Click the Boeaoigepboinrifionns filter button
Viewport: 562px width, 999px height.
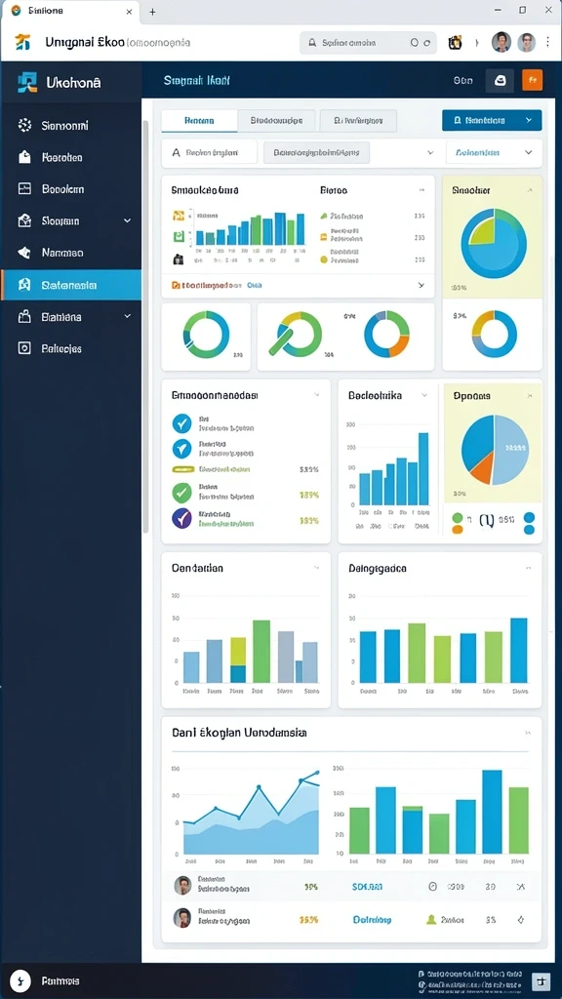pyautogui.click(x=317, y=153)
